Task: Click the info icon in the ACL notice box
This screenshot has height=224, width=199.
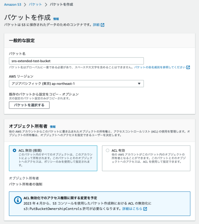Action: [x=18, y=200]
